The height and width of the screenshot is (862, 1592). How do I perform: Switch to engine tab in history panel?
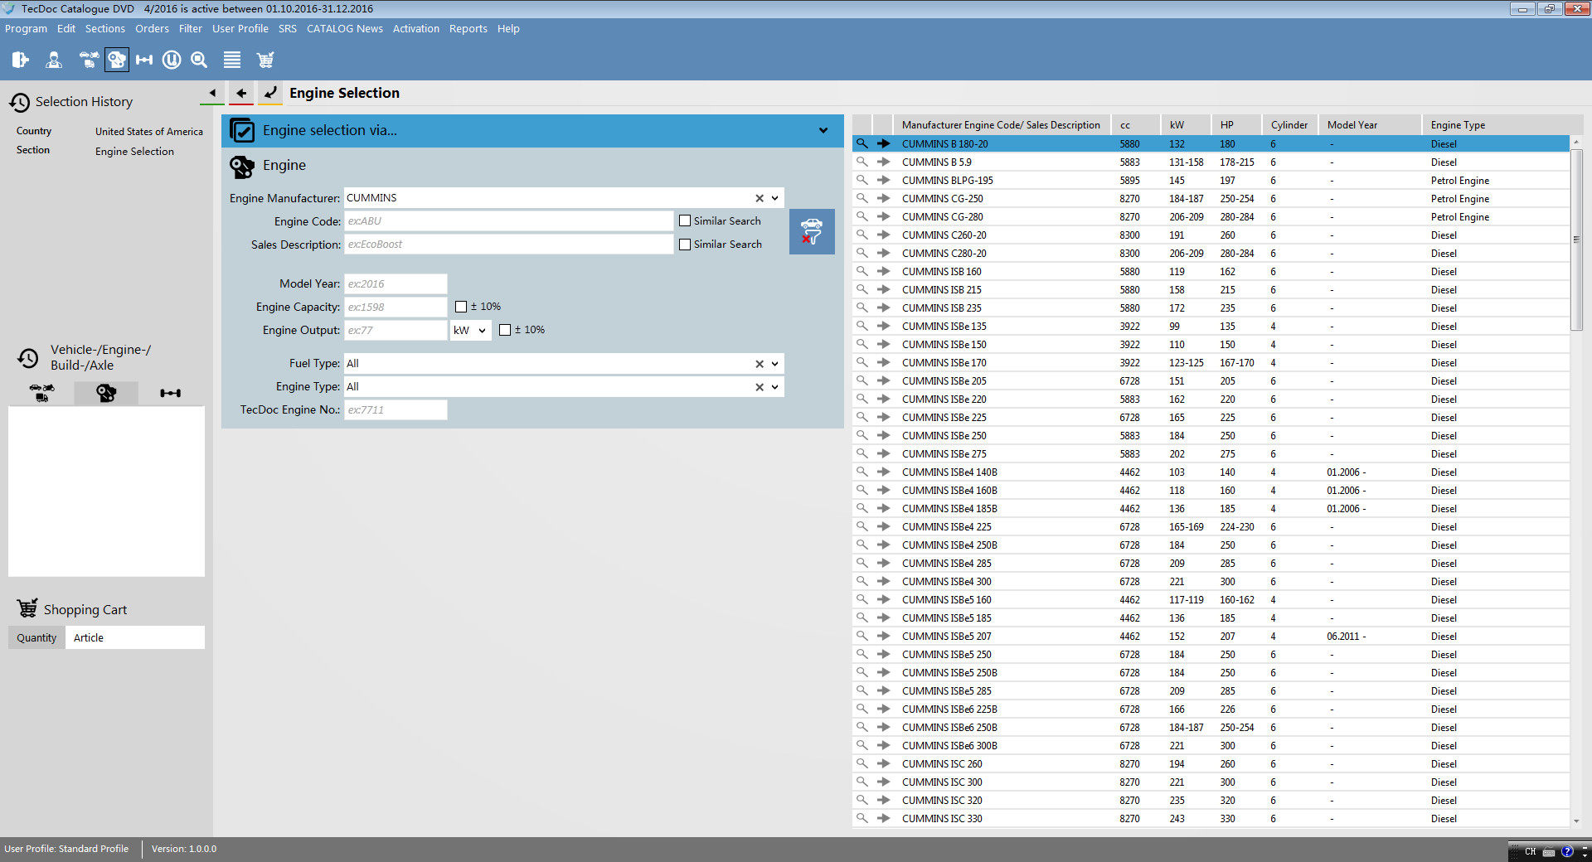click(x=106, y=393)
